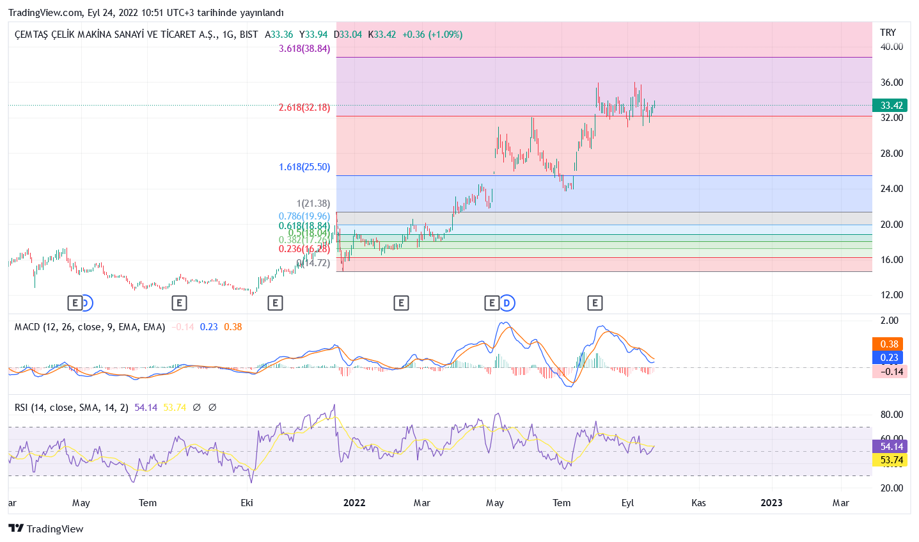The height and width of the screenshot is (542, 919).
Task: Click the purple RSI value tag 54.14
Action: 890,447
